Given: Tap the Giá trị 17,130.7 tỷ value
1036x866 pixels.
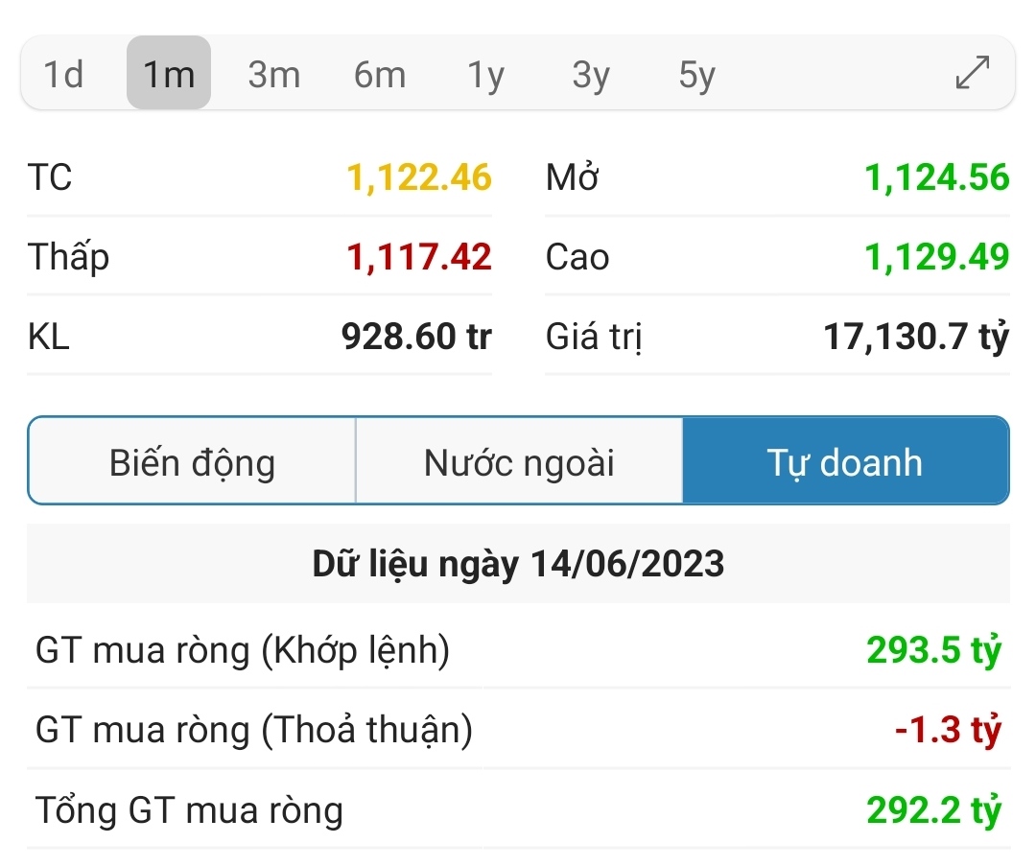Looking at the screenshot, I should [916, 337].
